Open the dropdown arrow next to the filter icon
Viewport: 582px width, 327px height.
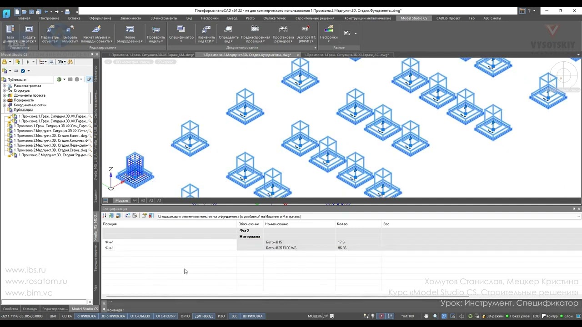pos(65,62)
